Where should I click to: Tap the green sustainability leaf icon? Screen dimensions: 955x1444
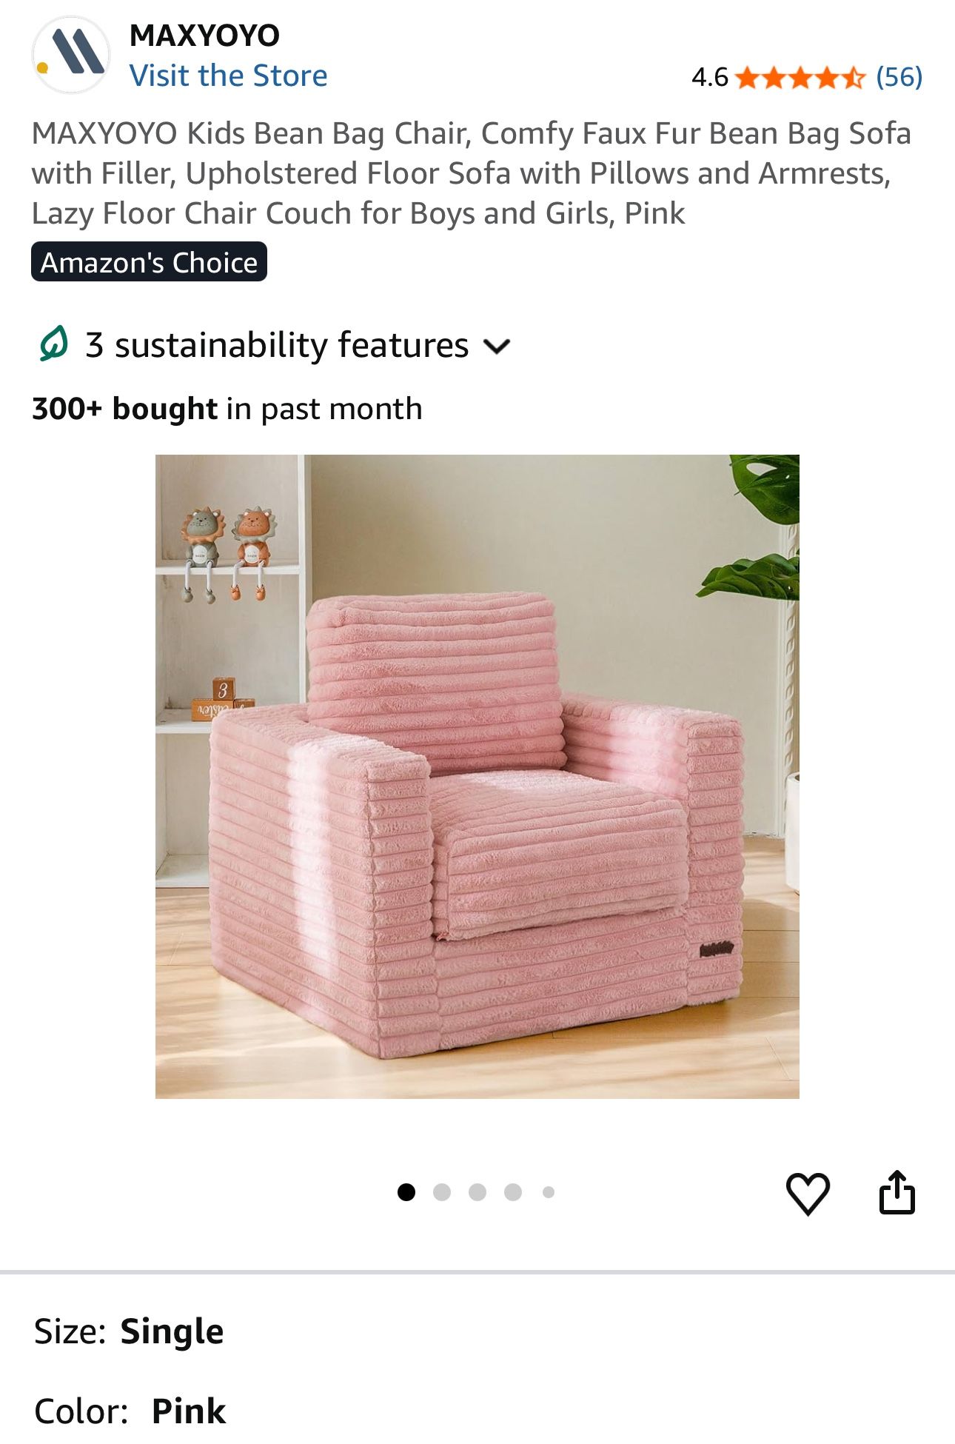click(53, 344)
